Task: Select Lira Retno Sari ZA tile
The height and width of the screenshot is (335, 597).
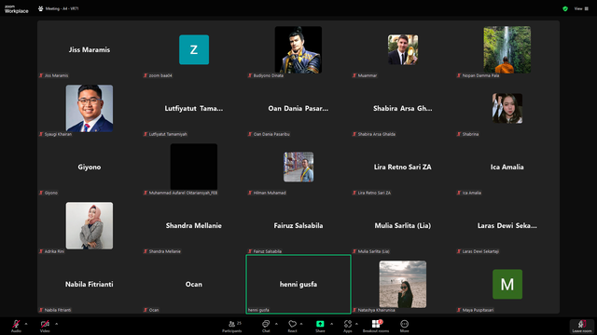Action: [x=403, y=167]
